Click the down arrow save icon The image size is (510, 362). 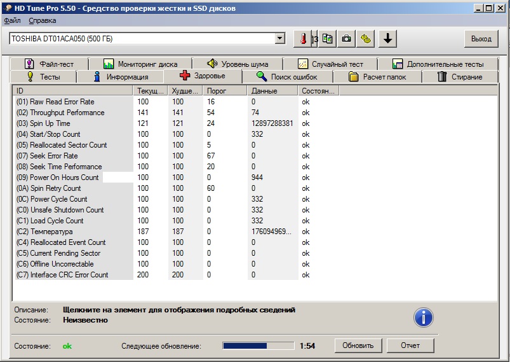(x=388, y=39)
